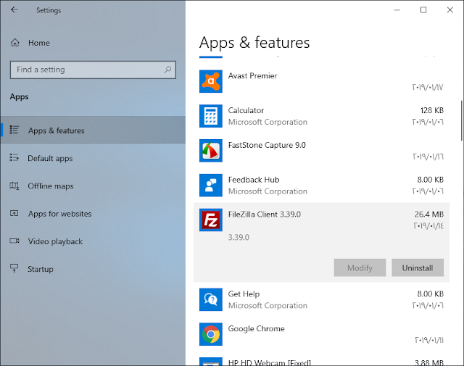Select Apps & features in sidebar
Image resolution: width=464 pixels, height=366 pixels.
pos(93,130)
